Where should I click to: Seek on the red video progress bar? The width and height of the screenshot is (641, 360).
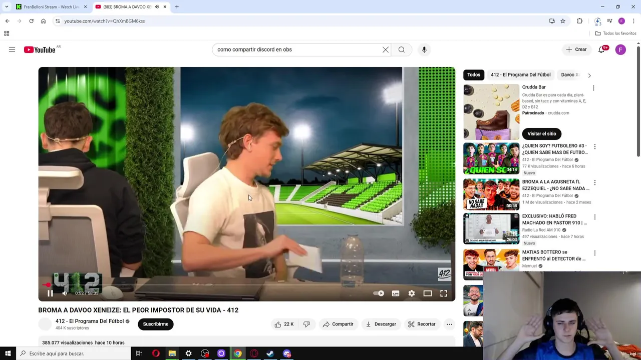coord(246,285)
